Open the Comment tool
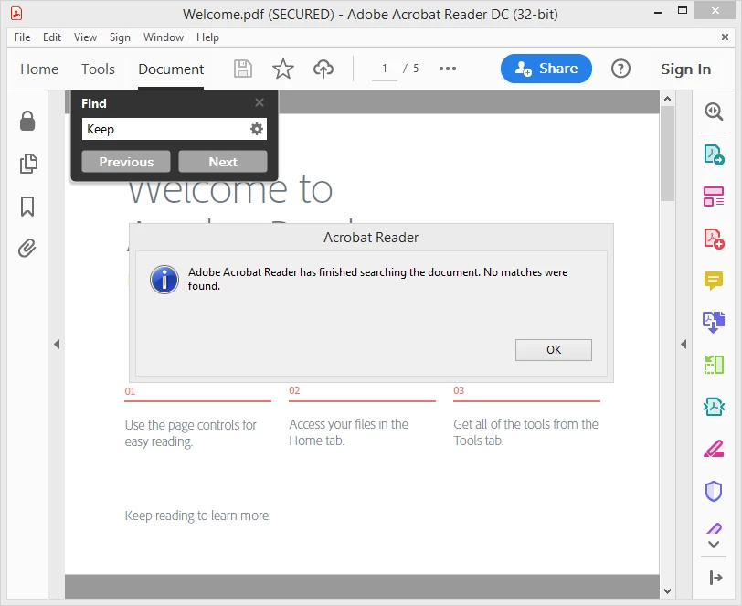This screenshot has height=606, width=742. 714,281
